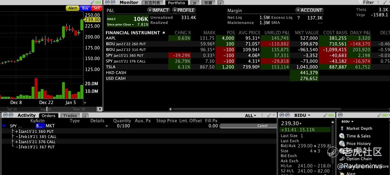Viewport: 390px width, 175px height.
Task: Click the plus icon beside the Monitor title
Action: tap(113, 2)
